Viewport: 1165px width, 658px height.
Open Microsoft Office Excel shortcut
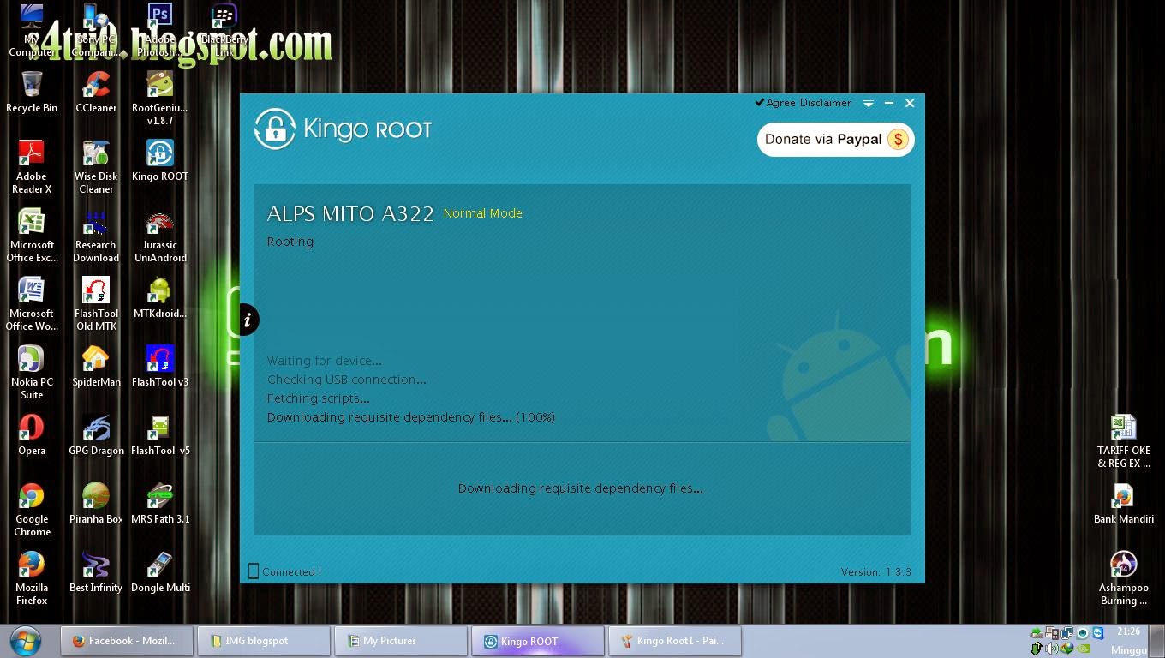[32, 235]
